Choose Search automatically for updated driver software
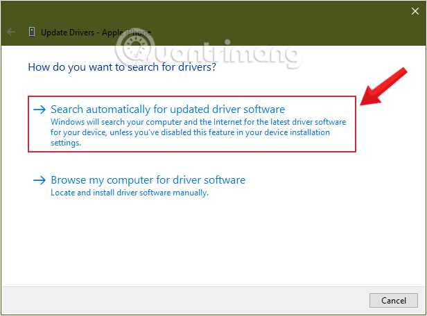 [x=192, y=124]
